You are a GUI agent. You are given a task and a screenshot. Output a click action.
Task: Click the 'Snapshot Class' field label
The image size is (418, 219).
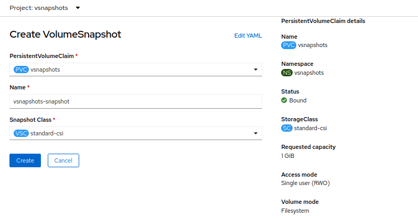[x=30, y=120]
